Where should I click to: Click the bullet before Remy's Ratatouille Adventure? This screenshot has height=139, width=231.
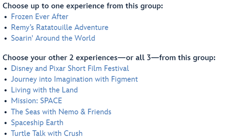pos(5,28)
